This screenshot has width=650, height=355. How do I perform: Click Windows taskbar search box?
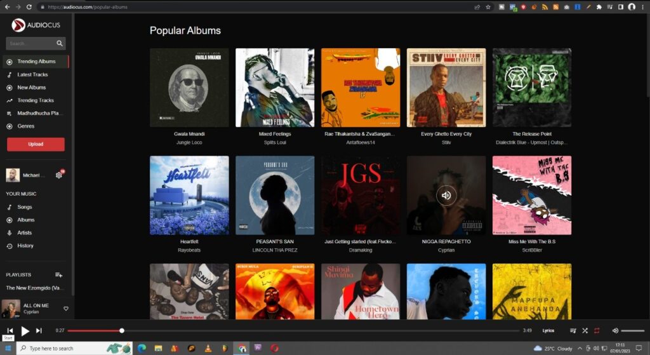pyautogui.click(x=75, y=349)
